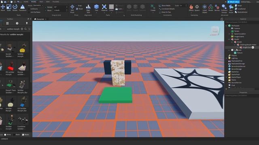Collapse the Workspace tree node

(x=226, y=26)
